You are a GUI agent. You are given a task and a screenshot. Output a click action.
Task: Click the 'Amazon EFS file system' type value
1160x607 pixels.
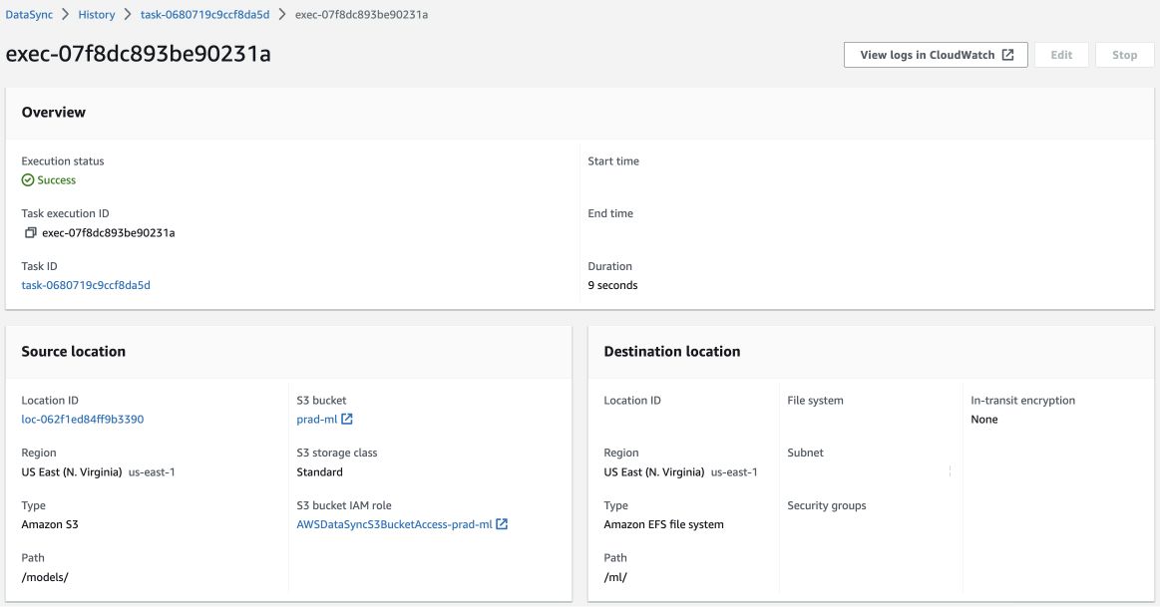(663, 524)
